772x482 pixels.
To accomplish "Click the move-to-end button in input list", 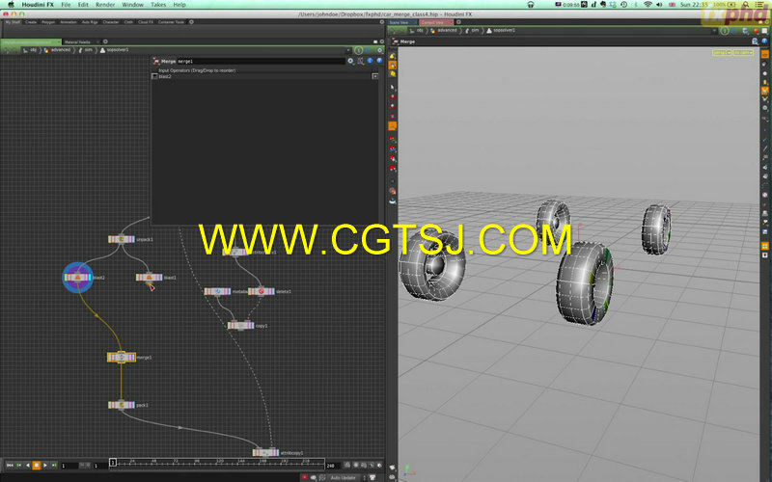I will point(374,76).
